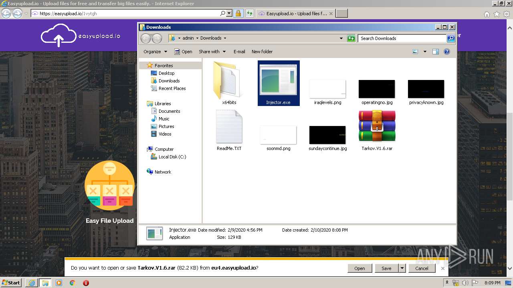Viewport: 513px width, 288px height.
Task: Click the Search Downloads magnifier icon
Action: (x=451, y=38)
